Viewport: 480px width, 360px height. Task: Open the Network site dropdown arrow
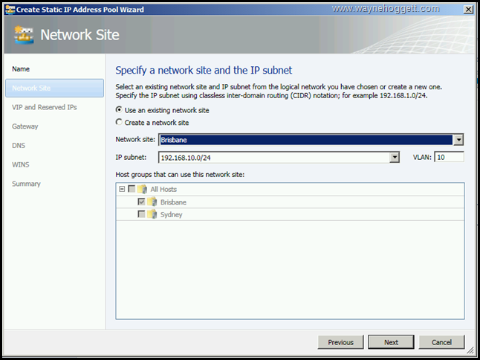pos(458,140)
